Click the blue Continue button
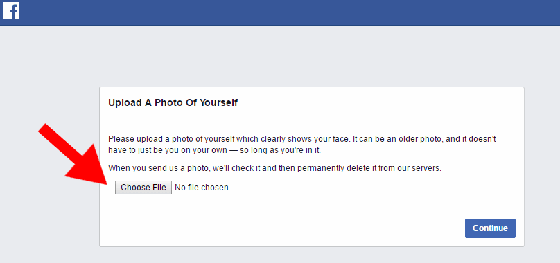Viewport: 560px width, 263px height. (490, 228)
